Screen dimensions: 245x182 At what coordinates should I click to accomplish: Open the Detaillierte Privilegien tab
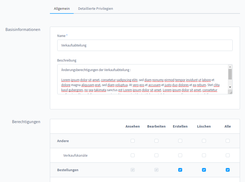pos(95,9)
